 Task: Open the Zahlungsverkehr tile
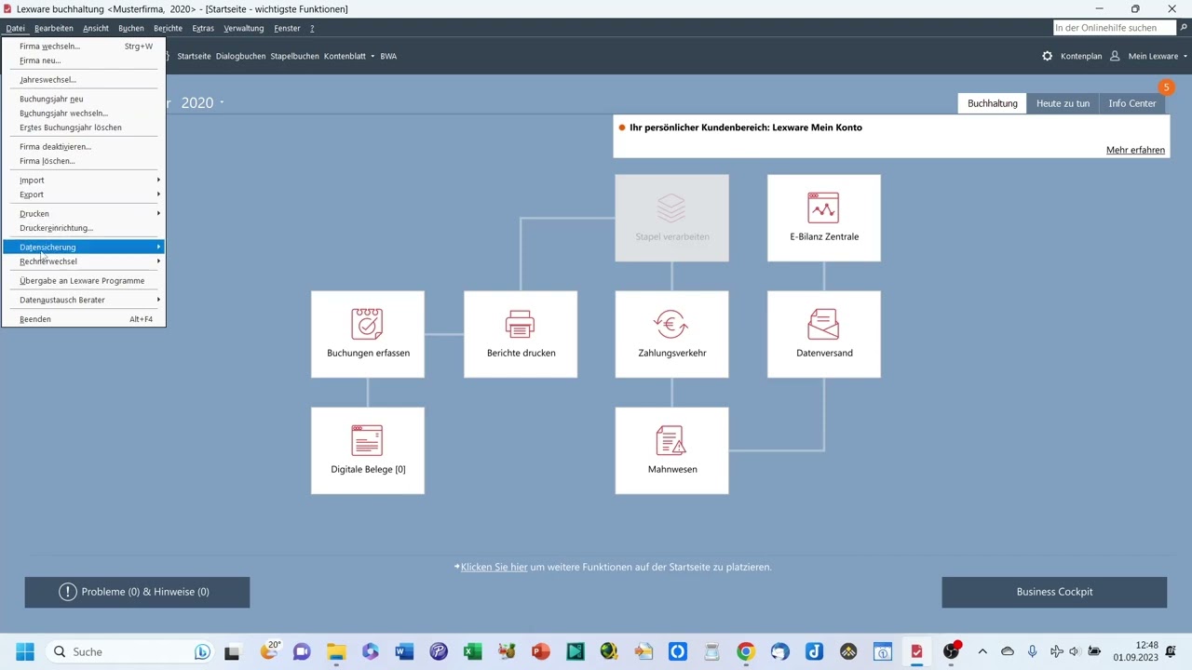(671, 334)
